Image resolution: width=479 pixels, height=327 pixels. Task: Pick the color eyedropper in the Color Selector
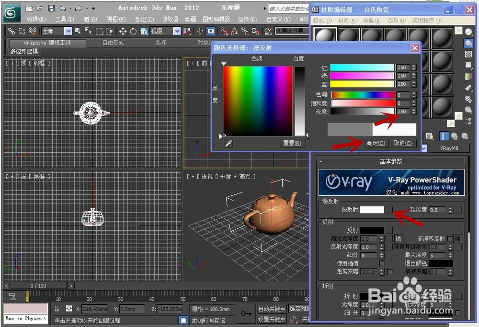(x=228, y=143)
